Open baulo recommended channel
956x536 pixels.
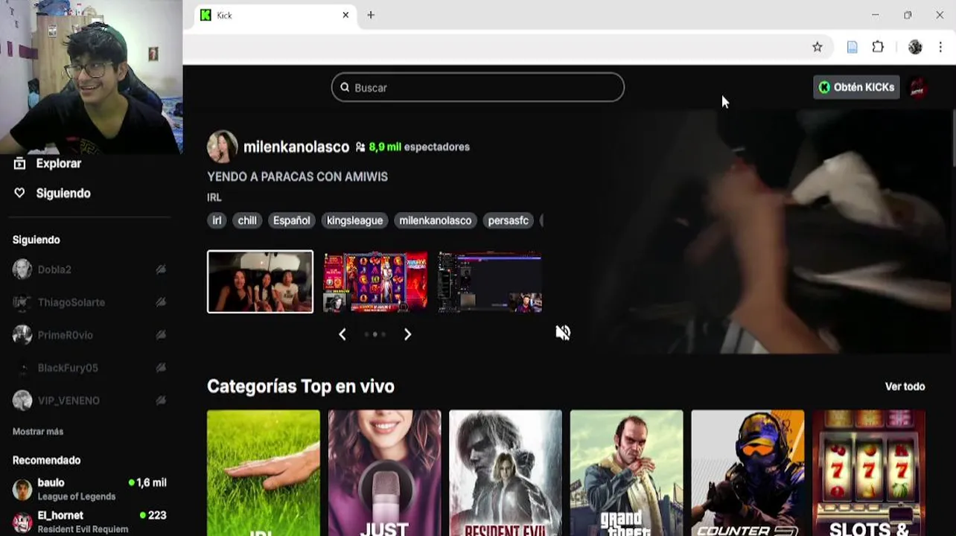pyautogui.click(x=89, y=489)
